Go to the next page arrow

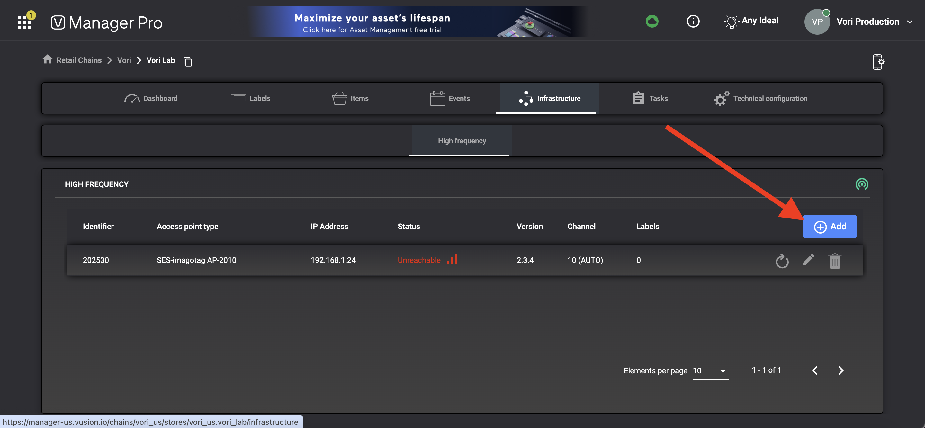(840, 370)
